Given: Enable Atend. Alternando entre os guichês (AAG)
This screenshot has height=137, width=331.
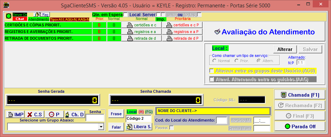Looking at the screenshot, I should 211,79.
